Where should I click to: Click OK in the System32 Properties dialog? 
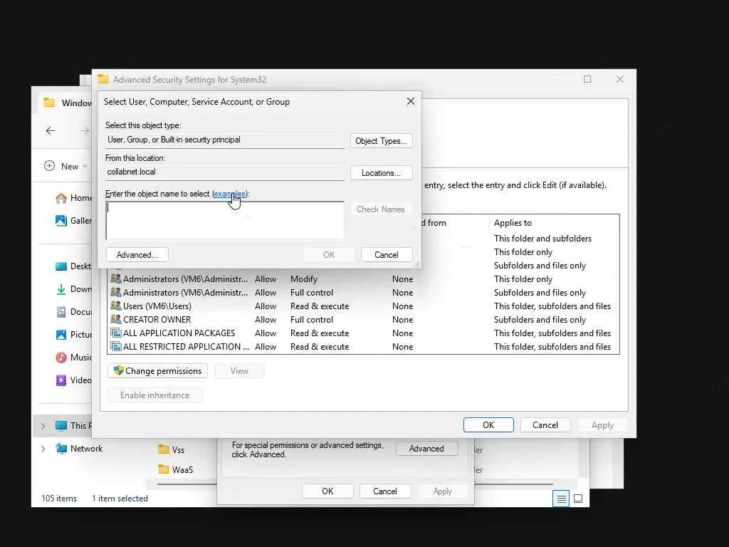pyautogui.click(x=327, y=491)
